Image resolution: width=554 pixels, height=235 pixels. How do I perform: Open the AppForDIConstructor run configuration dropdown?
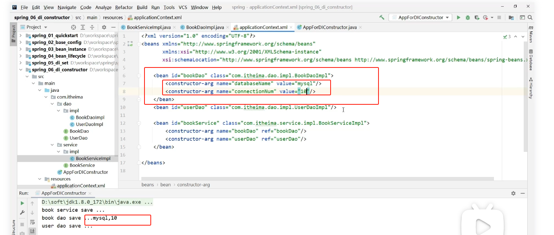coord(420,17)
